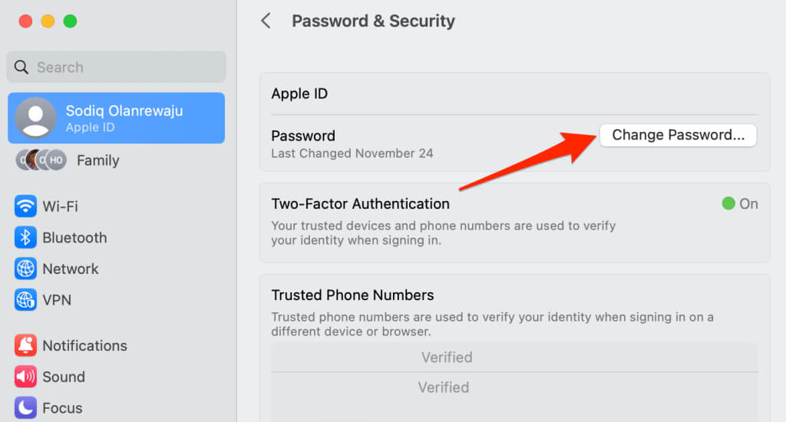
Task: Click into the Search field
Action: click(x=117, y=67)
